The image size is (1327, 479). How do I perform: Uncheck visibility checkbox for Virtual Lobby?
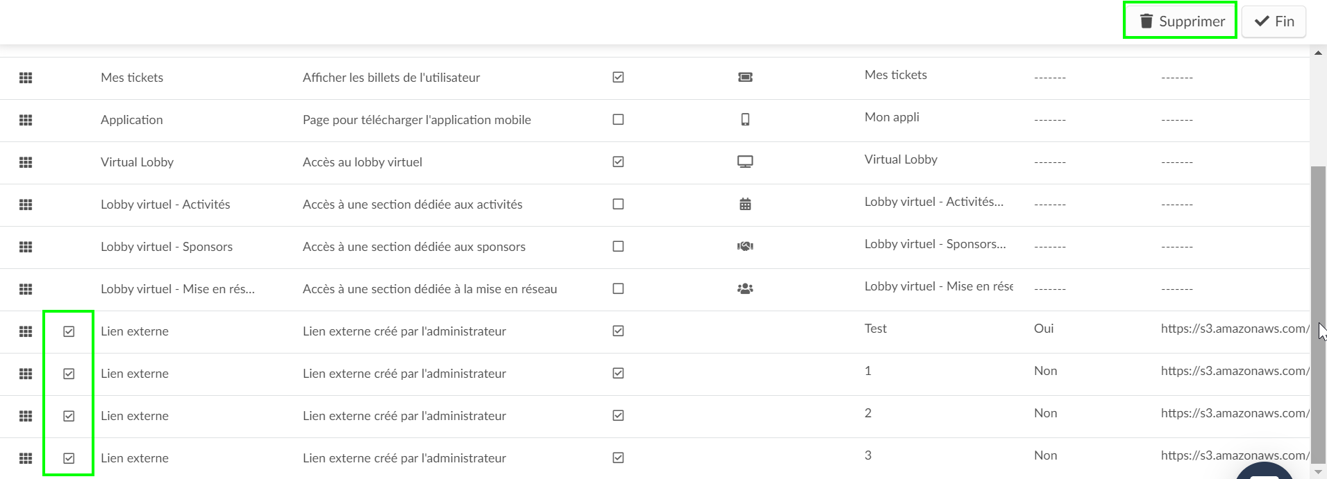tap(618, 162)
